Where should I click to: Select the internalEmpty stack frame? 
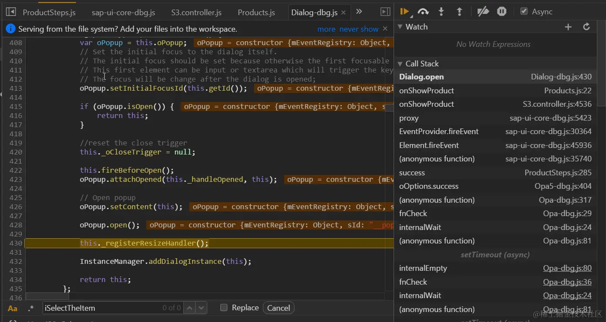pos(495,268)
